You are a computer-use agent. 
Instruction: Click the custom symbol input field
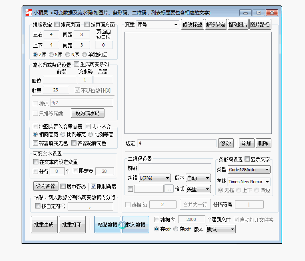click(x=90, y=206)
